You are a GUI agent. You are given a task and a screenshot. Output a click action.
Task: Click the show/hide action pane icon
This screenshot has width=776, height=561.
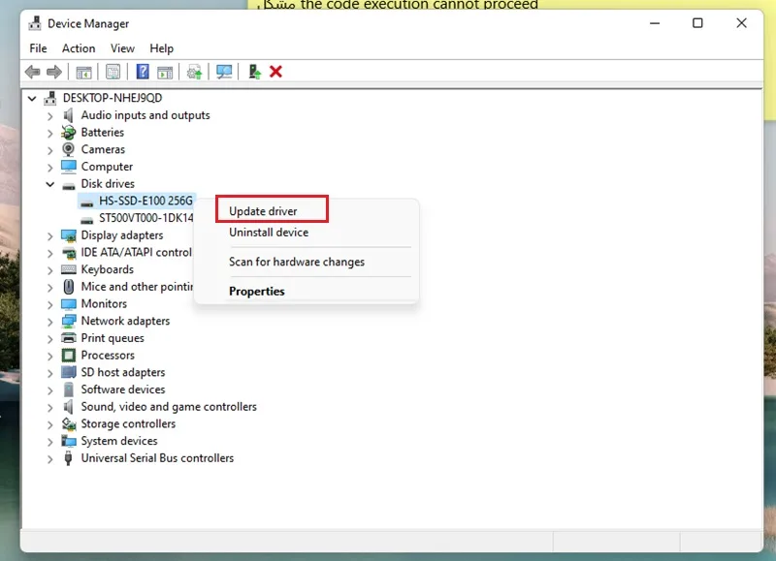coord(165,72)
